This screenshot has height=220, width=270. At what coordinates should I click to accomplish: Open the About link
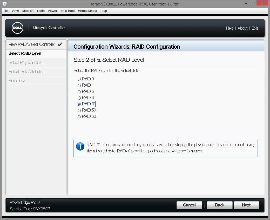[242, 28]
